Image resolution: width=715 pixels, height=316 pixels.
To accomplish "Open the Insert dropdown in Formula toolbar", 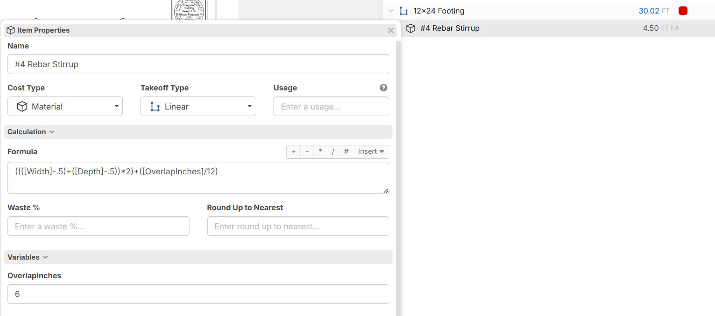I will tap(371, 152).
